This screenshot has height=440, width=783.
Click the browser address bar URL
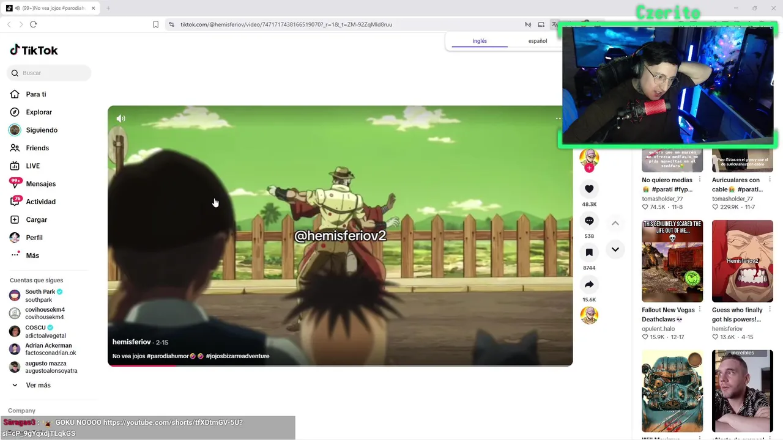(286, 24)
